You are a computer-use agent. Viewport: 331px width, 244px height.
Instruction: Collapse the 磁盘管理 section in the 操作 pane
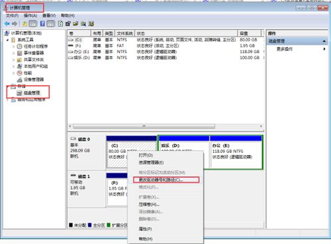pyautogui.click(x=324, y=41)
